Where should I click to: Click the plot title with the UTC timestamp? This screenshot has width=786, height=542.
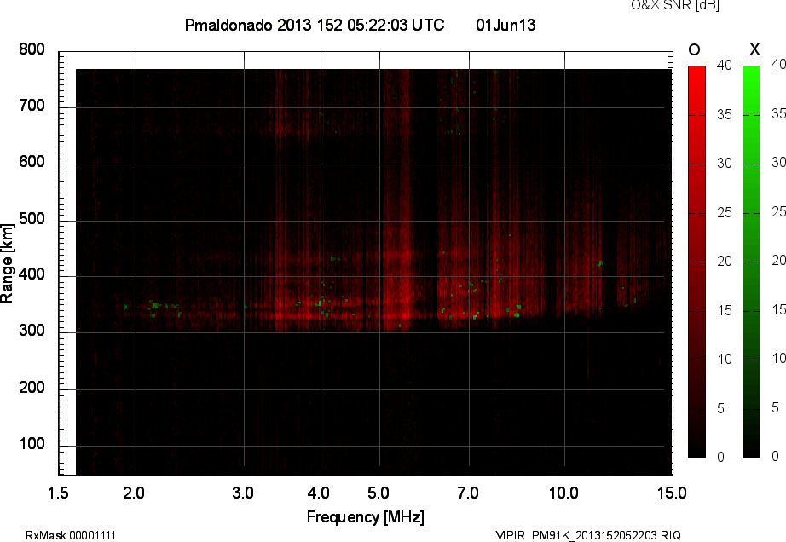(x=314, y=26)
